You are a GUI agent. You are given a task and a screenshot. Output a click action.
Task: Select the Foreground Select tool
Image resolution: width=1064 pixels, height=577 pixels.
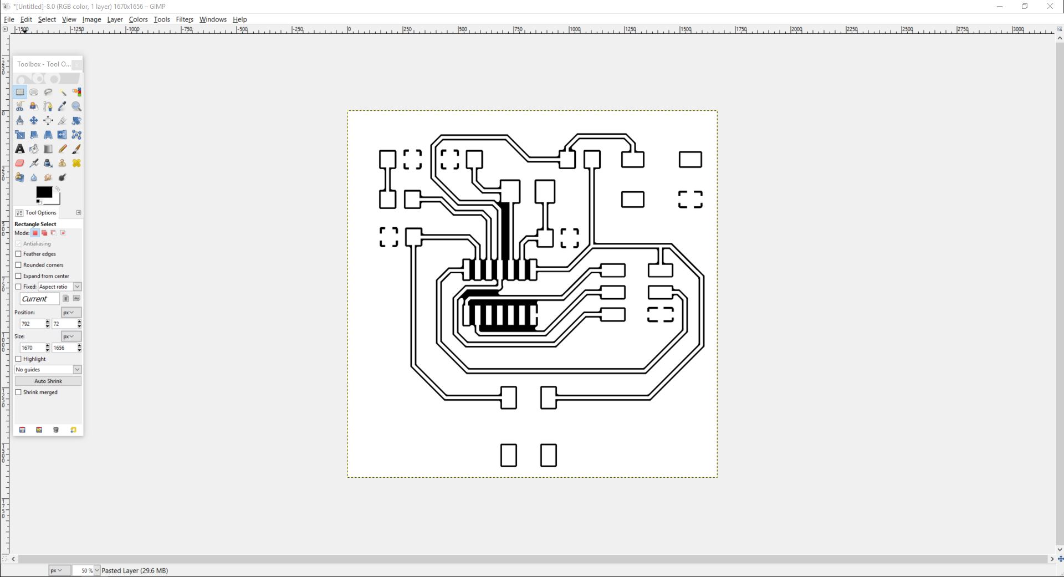pos(34,106)
